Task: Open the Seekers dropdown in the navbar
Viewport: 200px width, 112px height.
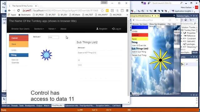Action: [x=39, y=29]
